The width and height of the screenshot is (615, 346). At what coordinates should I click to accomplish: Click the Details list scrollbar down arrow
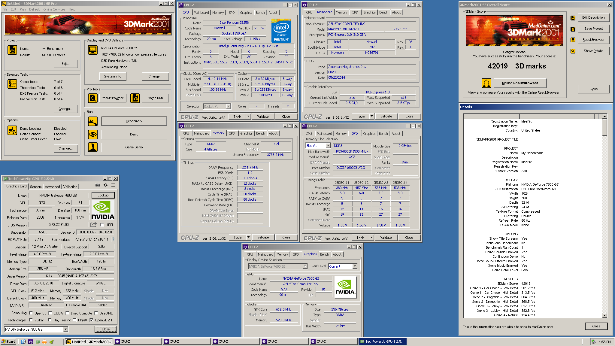[x=604, y=315]
